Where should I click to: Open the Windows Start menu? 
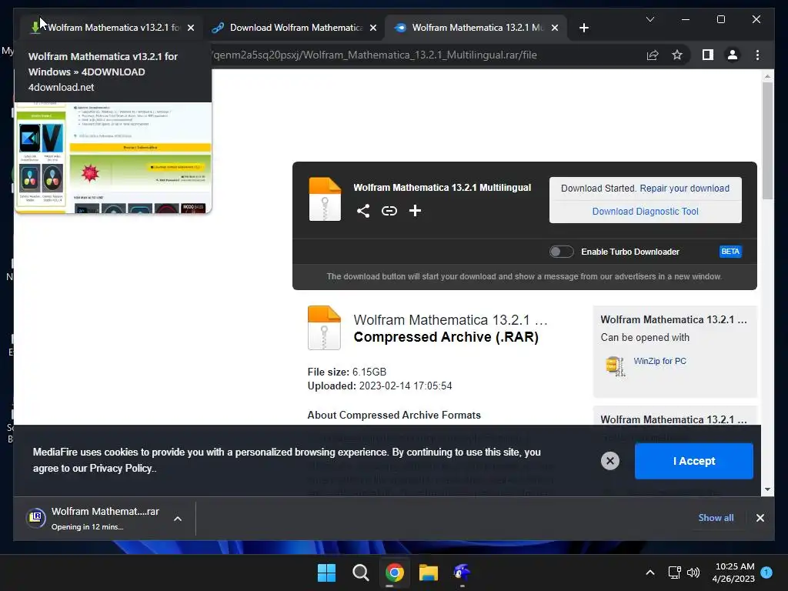(326, 573)
